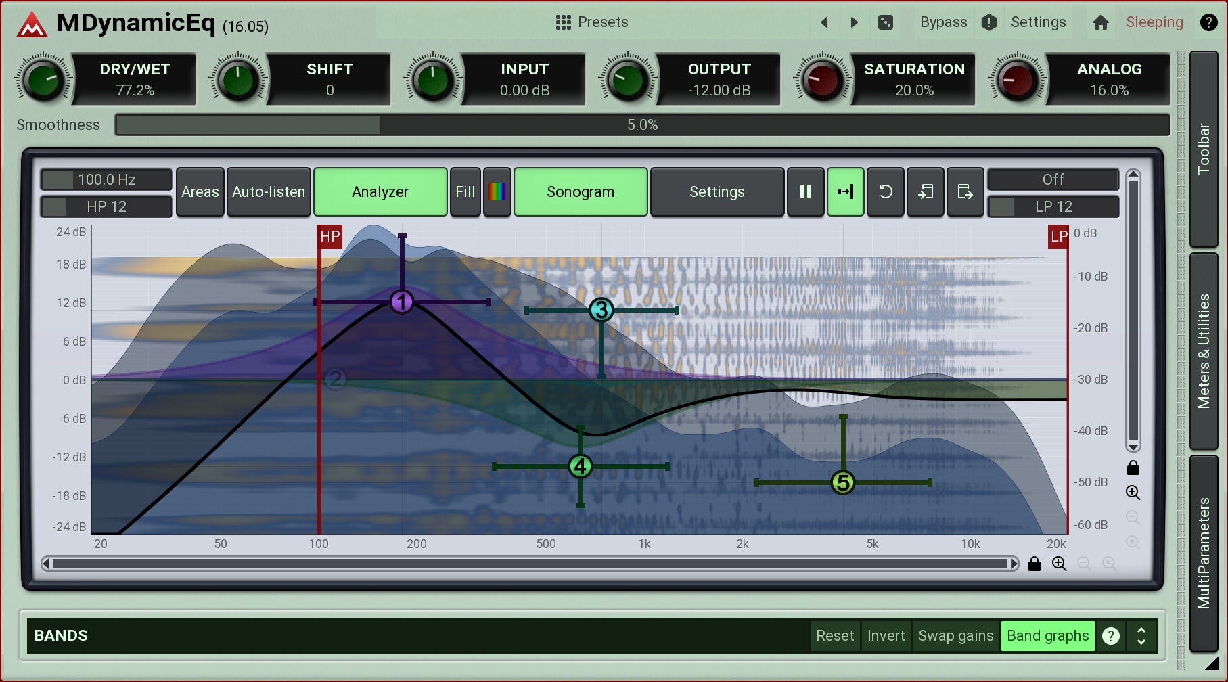Click the OUTPUT gain knob
Screen dimensions: 1228x682
coord(628,80)
